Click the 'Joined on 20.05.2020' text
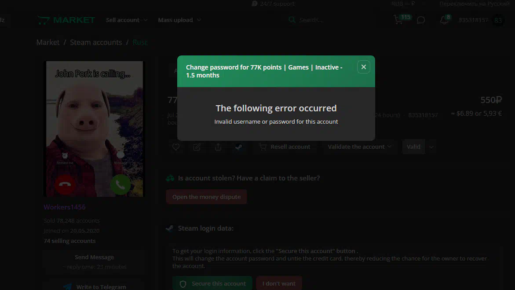Screen dimensions: 515x290 pyautogui.click(x=72, y=231)
